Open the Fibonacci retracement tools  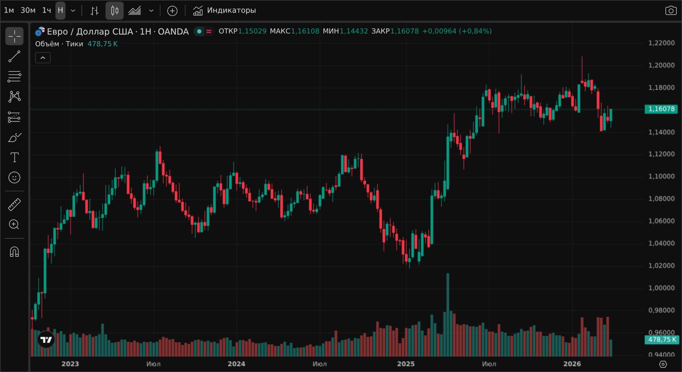(x=14, y=76)
